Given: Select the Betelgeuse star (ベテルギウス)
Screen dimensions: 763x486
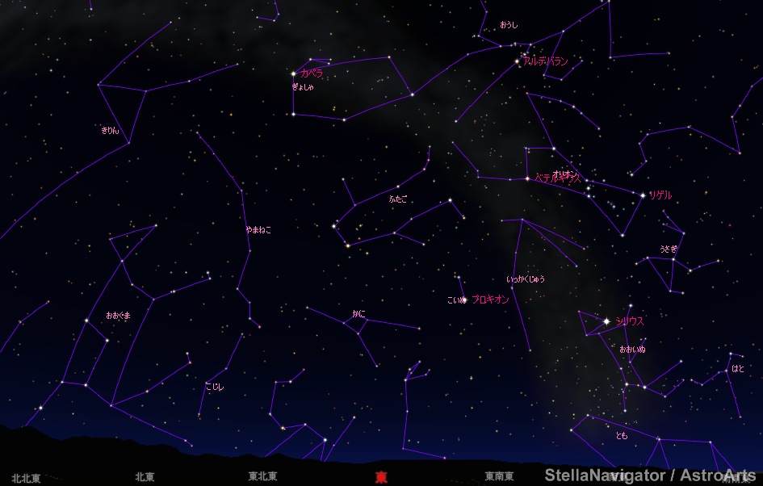Looking at the screenshot, I should pyautogui.click(x=527, y=178).
